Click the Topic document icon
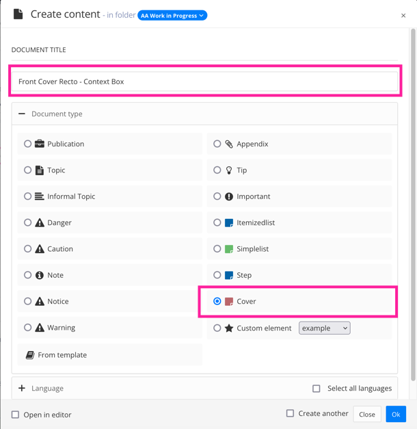417x429 pixels. 40,170
